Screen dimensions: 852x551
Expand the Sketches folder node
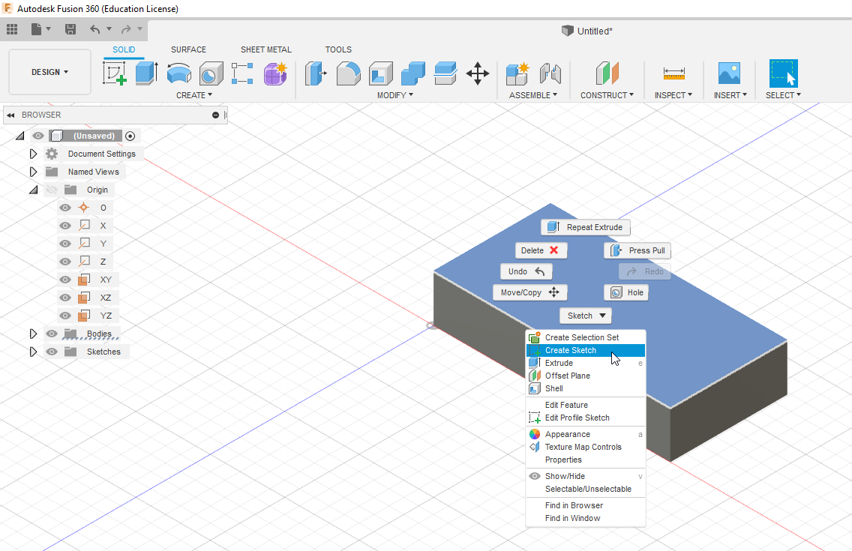point(33,352)
